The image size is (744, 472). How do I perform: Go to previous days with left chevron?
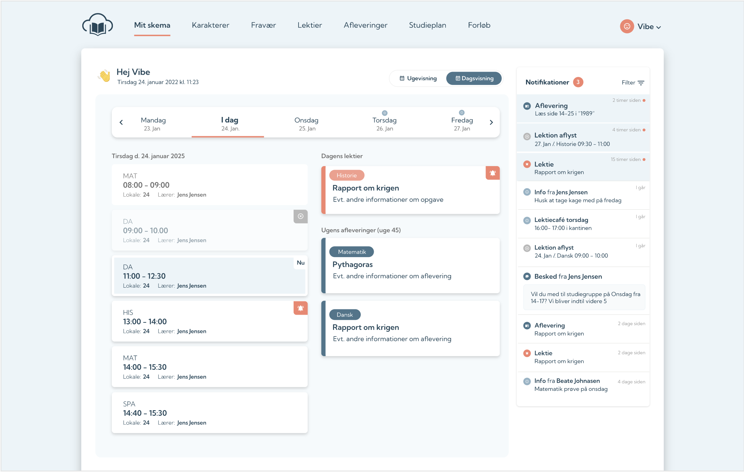point(121,122)
